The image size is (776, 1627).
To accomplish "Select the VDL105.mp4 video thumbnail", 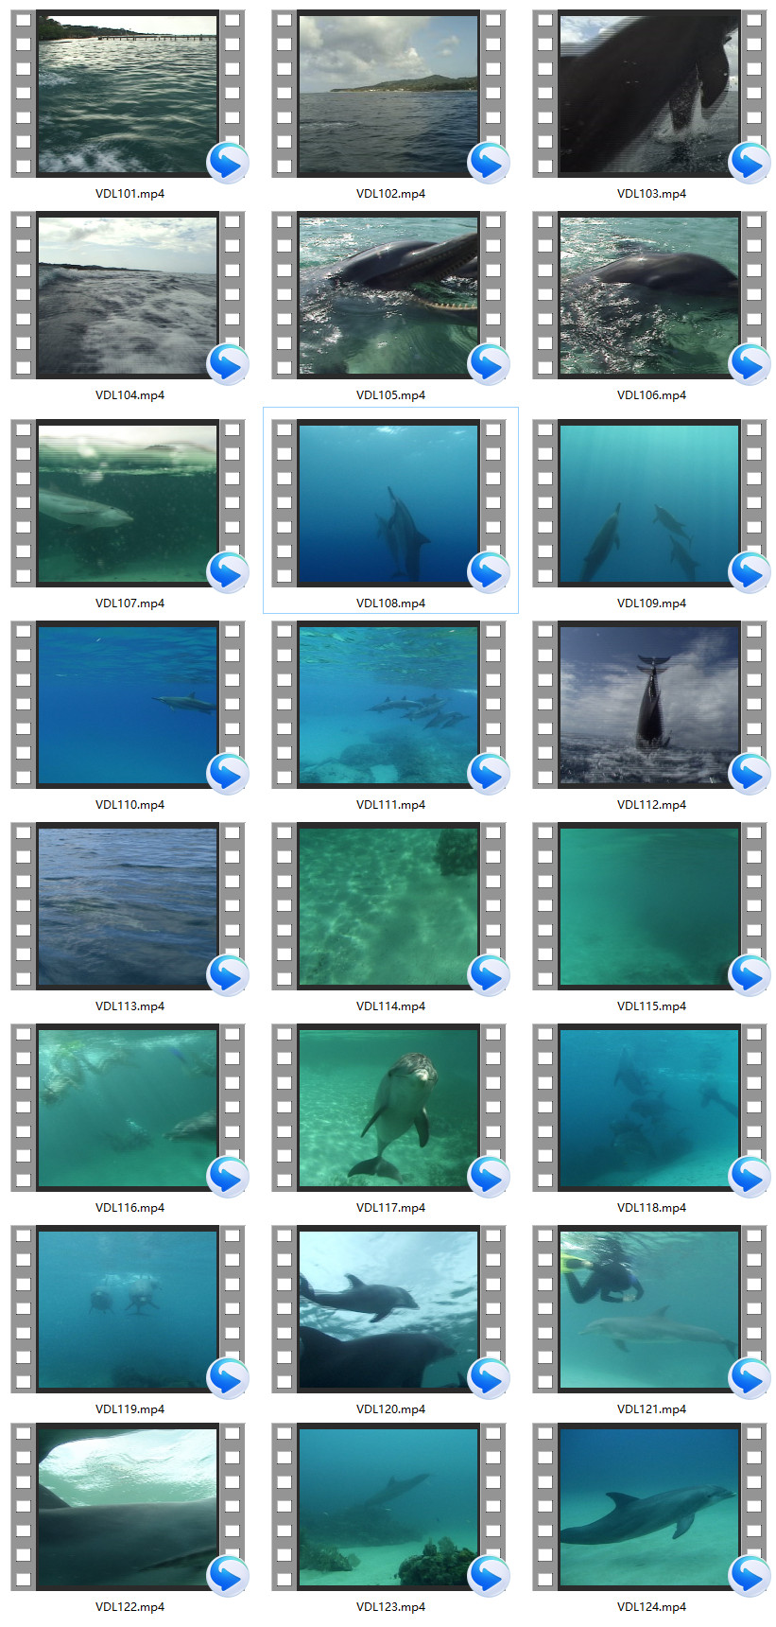I will tap(388, 295).
